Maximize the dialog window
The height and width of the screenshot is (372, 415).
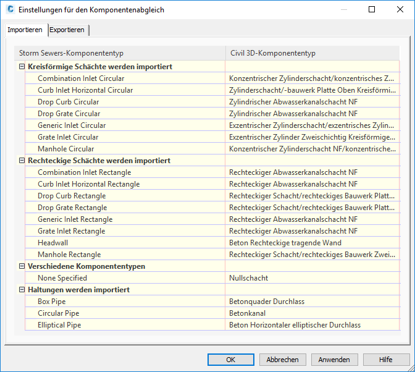click(x=372, y=9)
